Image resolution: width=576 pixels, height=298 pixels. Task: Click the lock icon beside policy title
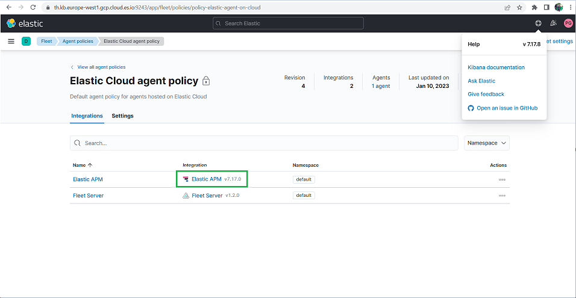206,81
